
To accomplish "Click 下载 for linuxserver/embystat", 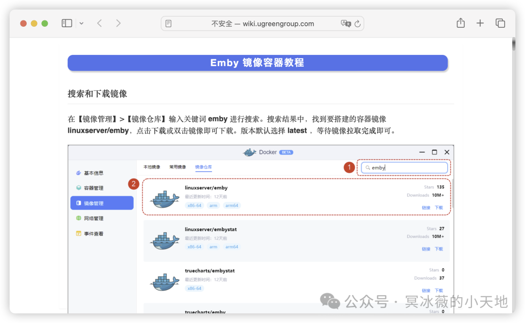I will click(x=438, y=249).
